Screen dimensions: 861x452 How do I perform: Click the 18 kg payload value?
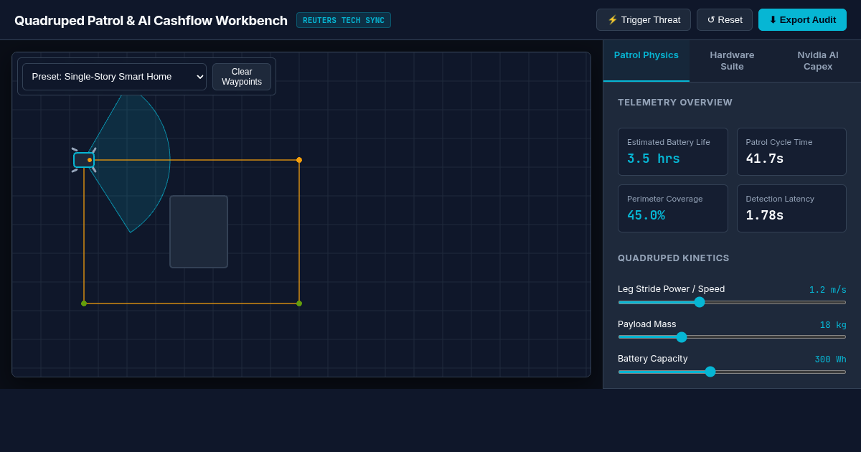[x=833, y=325]
